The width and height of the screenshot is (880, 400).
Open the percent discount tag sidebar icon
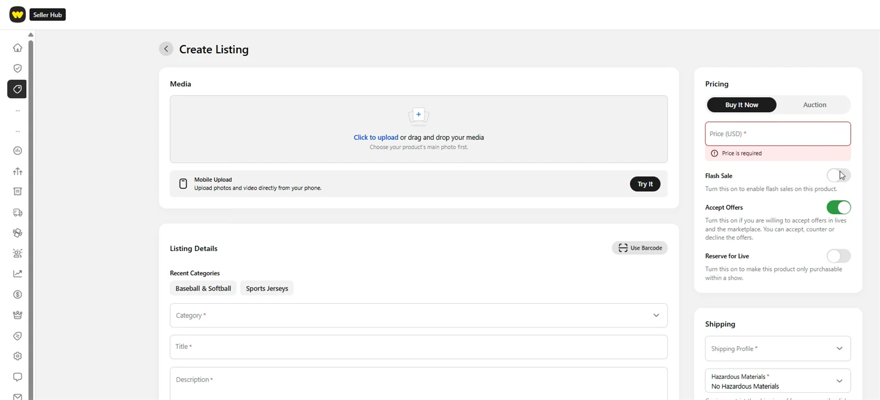pos(18,336)
